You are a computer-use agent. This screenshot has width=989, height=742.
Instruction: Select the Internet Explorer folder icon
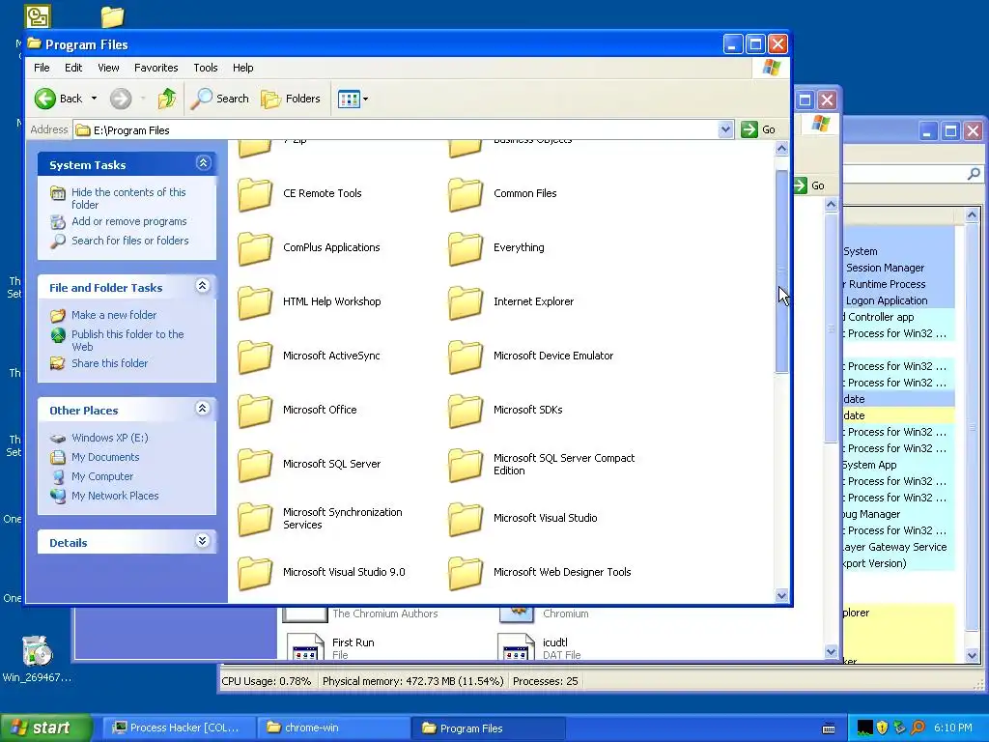pos(466,302)
